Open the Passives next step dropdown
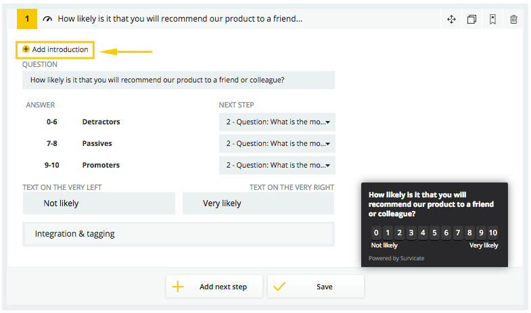The width and height of the screenshot is (531, 313). tap(277, 143)
